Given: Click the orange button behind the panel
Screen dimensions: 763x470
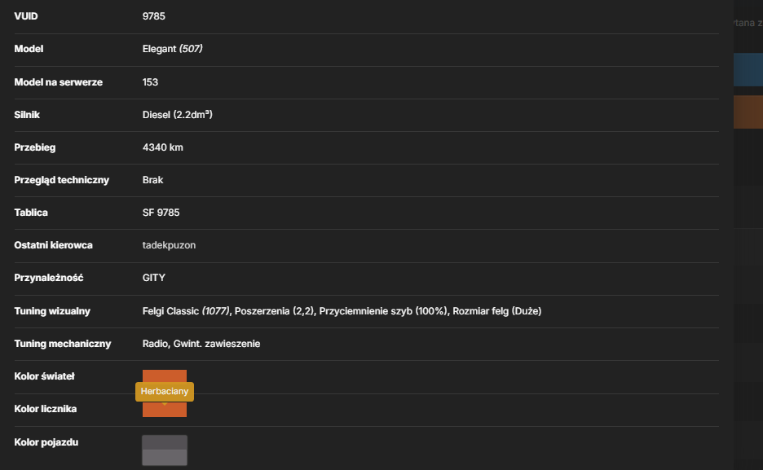Looking at the screenshot, I should pos(748,112).
